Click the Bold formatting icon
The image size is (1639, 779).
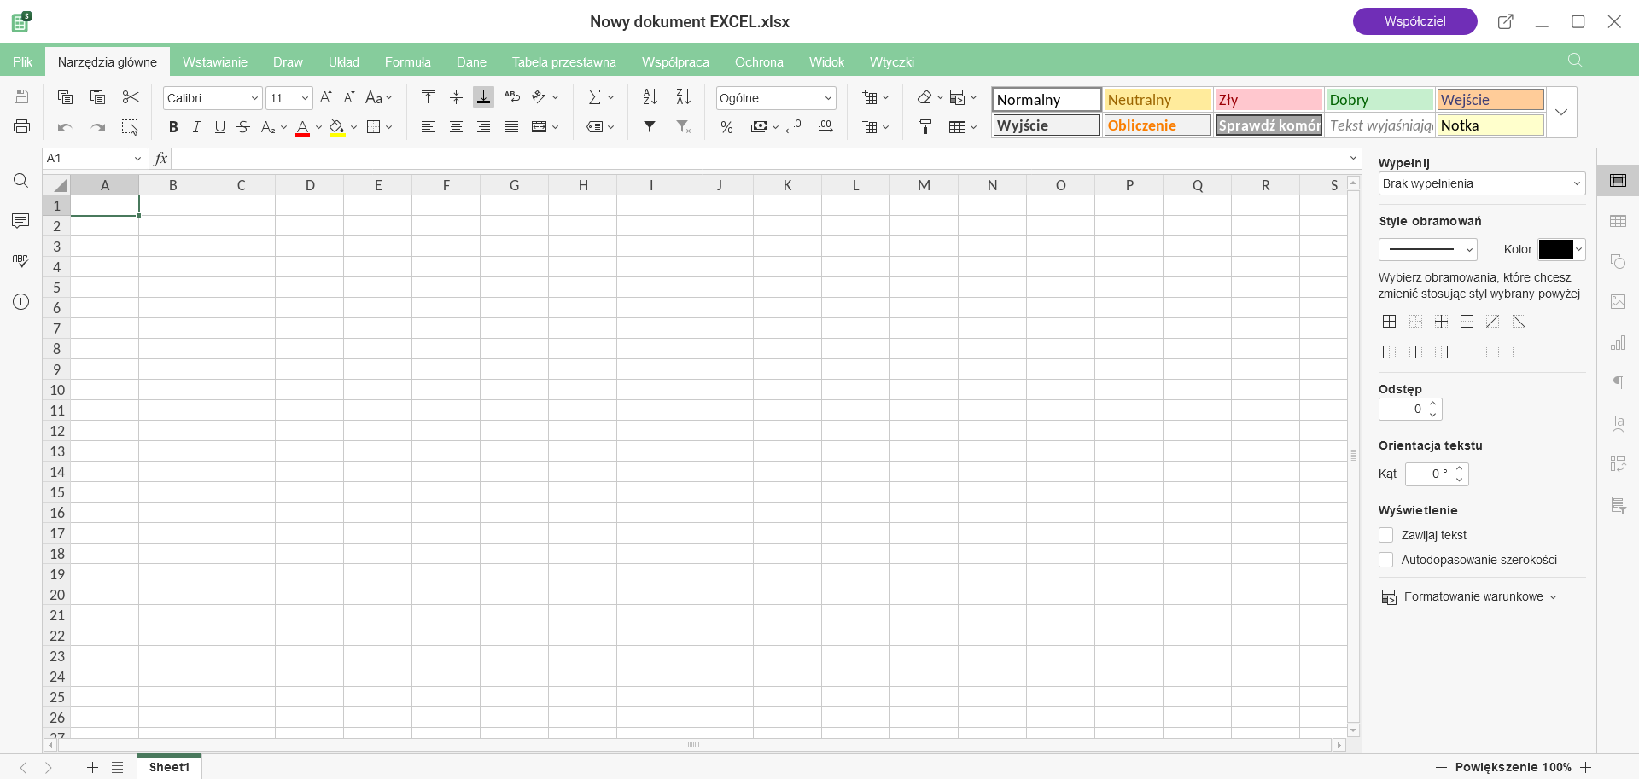(x=173, y=127)
